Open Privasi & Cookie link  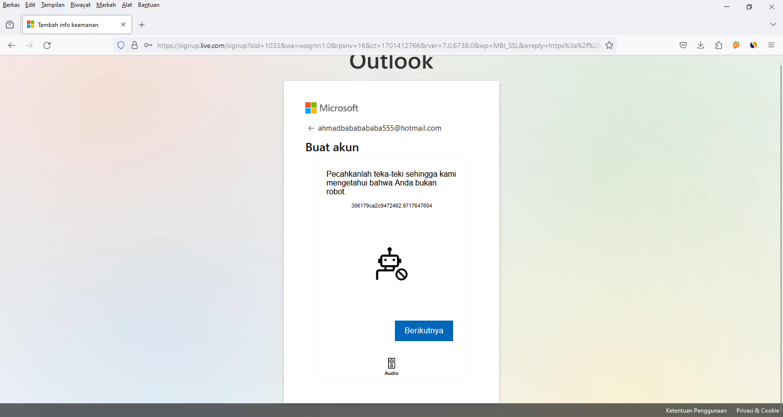pos(758,411)
